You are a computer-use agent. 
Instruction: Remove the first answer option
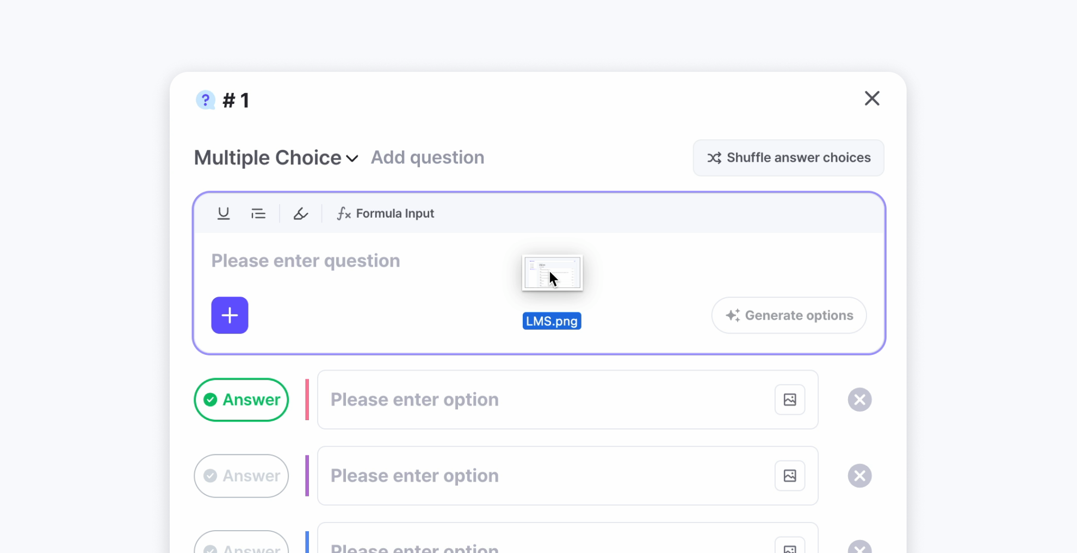(859, 400)
